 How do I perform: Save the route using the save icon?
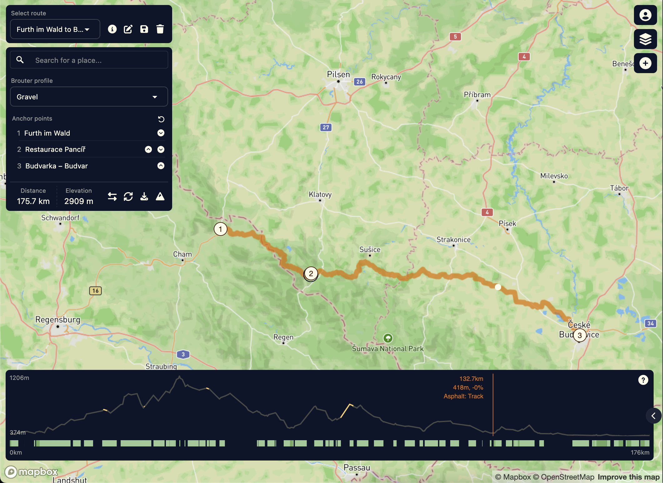144,29
